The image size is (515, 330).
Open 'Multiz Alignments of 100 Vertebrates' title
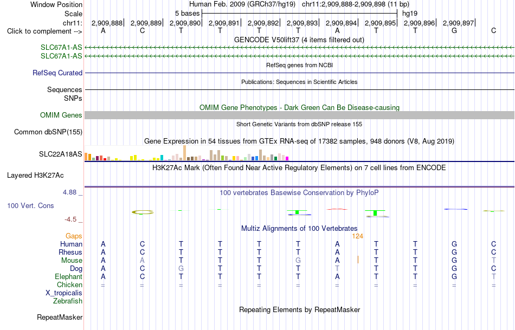point(299,228)
